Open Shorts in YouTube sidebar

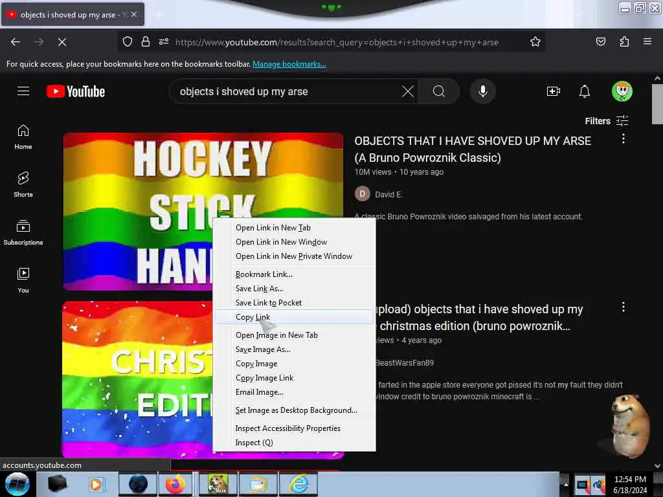[23, 184]
